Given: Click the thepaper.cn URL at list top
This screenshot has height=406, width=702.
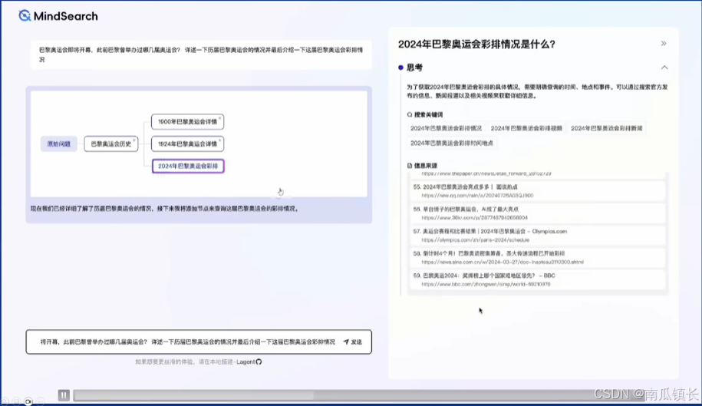Looking at the screenshot, I should coord(486,173).
